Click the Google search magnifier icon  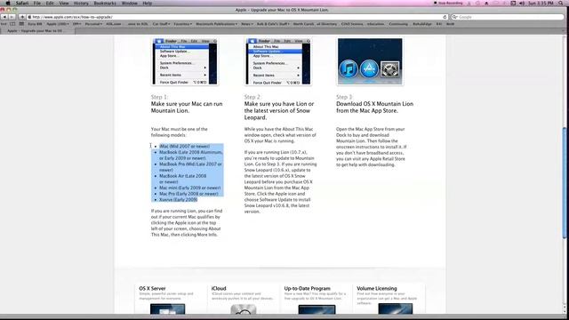(454, 17)
